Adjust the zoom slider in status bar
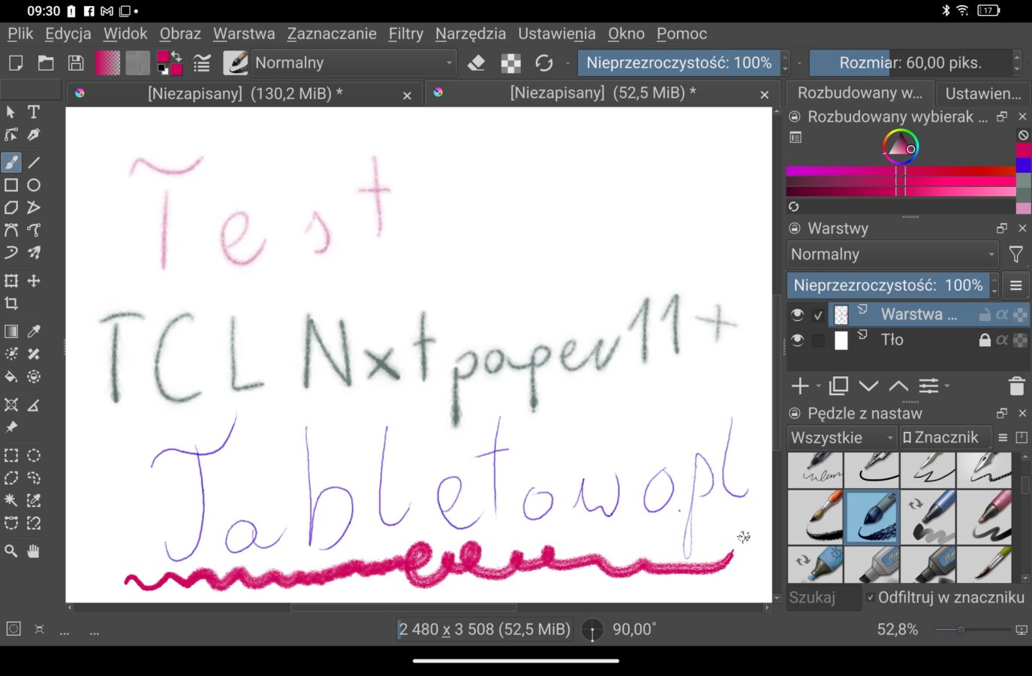This screenshot has width=1032, height=676. [973, 629]
